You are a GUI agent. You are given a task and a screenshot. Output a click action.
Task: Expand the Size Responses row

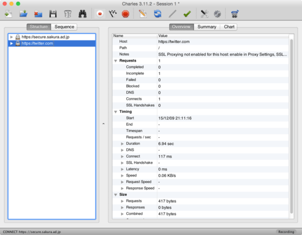[122, 208]
